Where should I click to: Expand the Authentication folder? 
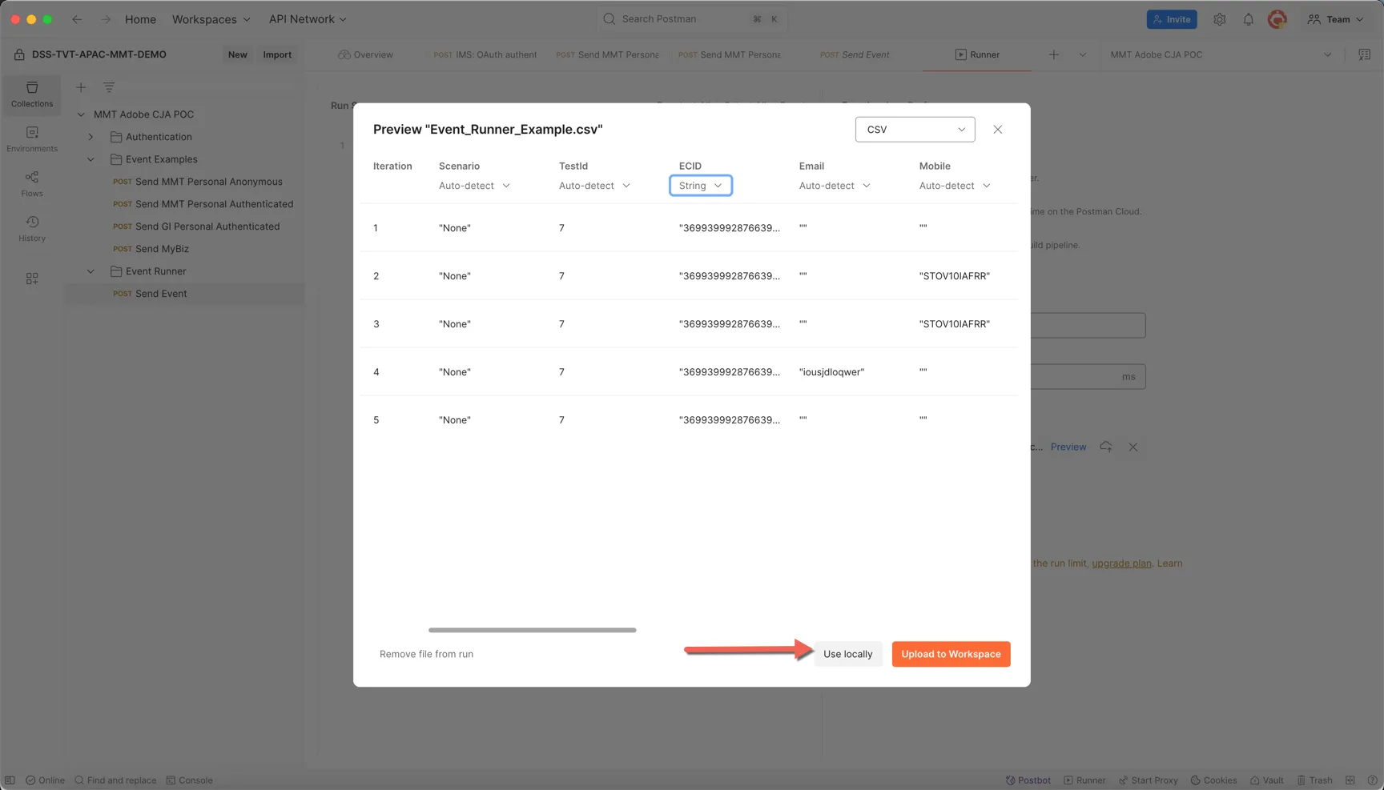coord(91,137)
